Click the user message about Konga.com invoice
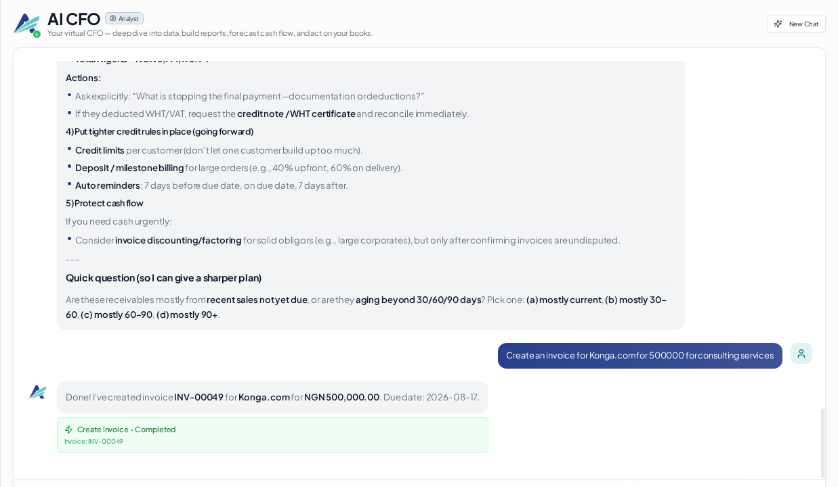838x487 pixels. [x=640, y=356]
